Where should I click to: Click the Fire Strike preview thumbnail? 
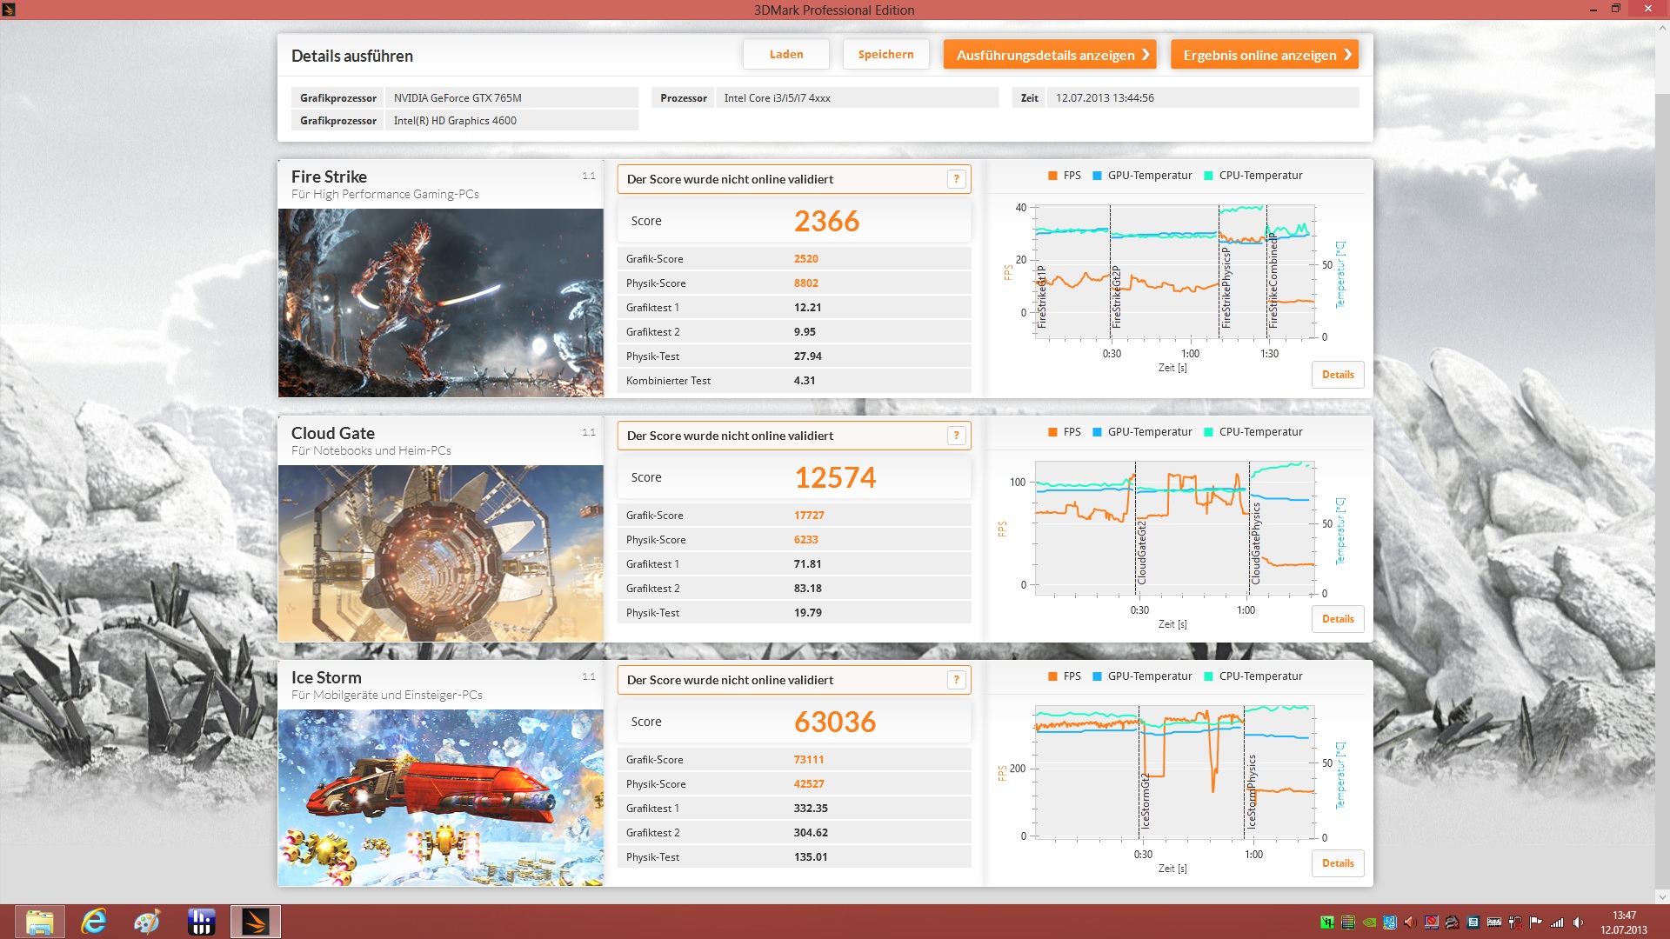[440, 303]
